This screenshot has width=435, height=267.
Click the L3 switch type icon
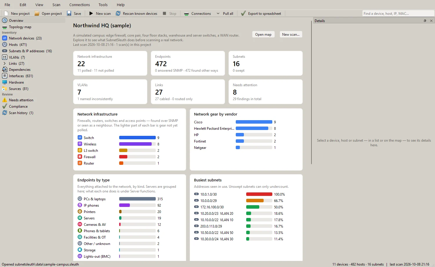click(x=80, y=150)
